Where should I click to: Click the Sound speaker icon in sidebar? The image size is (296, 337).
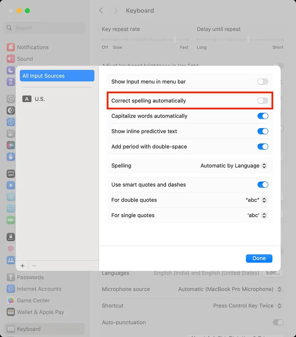point(11,59)
